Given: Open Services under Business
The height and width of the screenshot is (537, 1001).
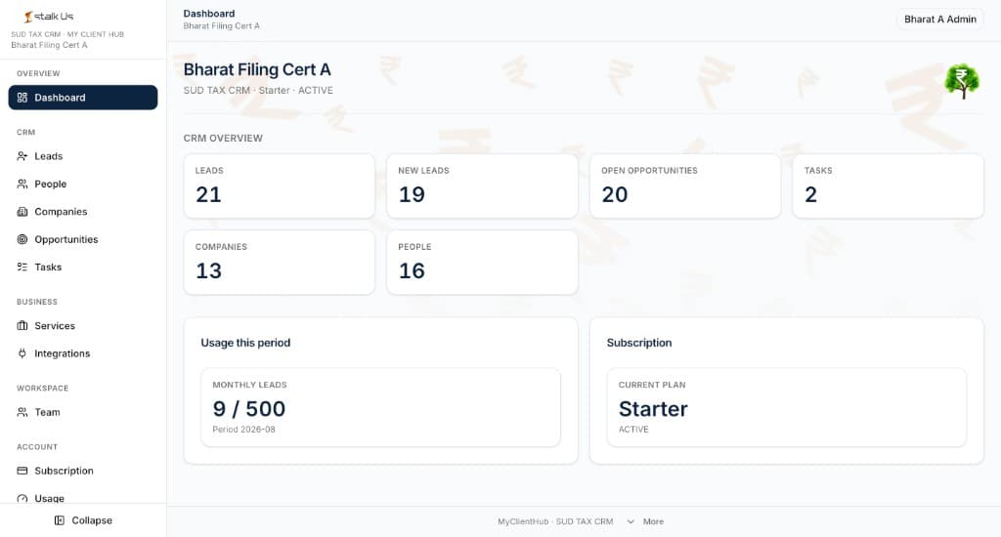Looking at the screenshot, I should 83,326.
